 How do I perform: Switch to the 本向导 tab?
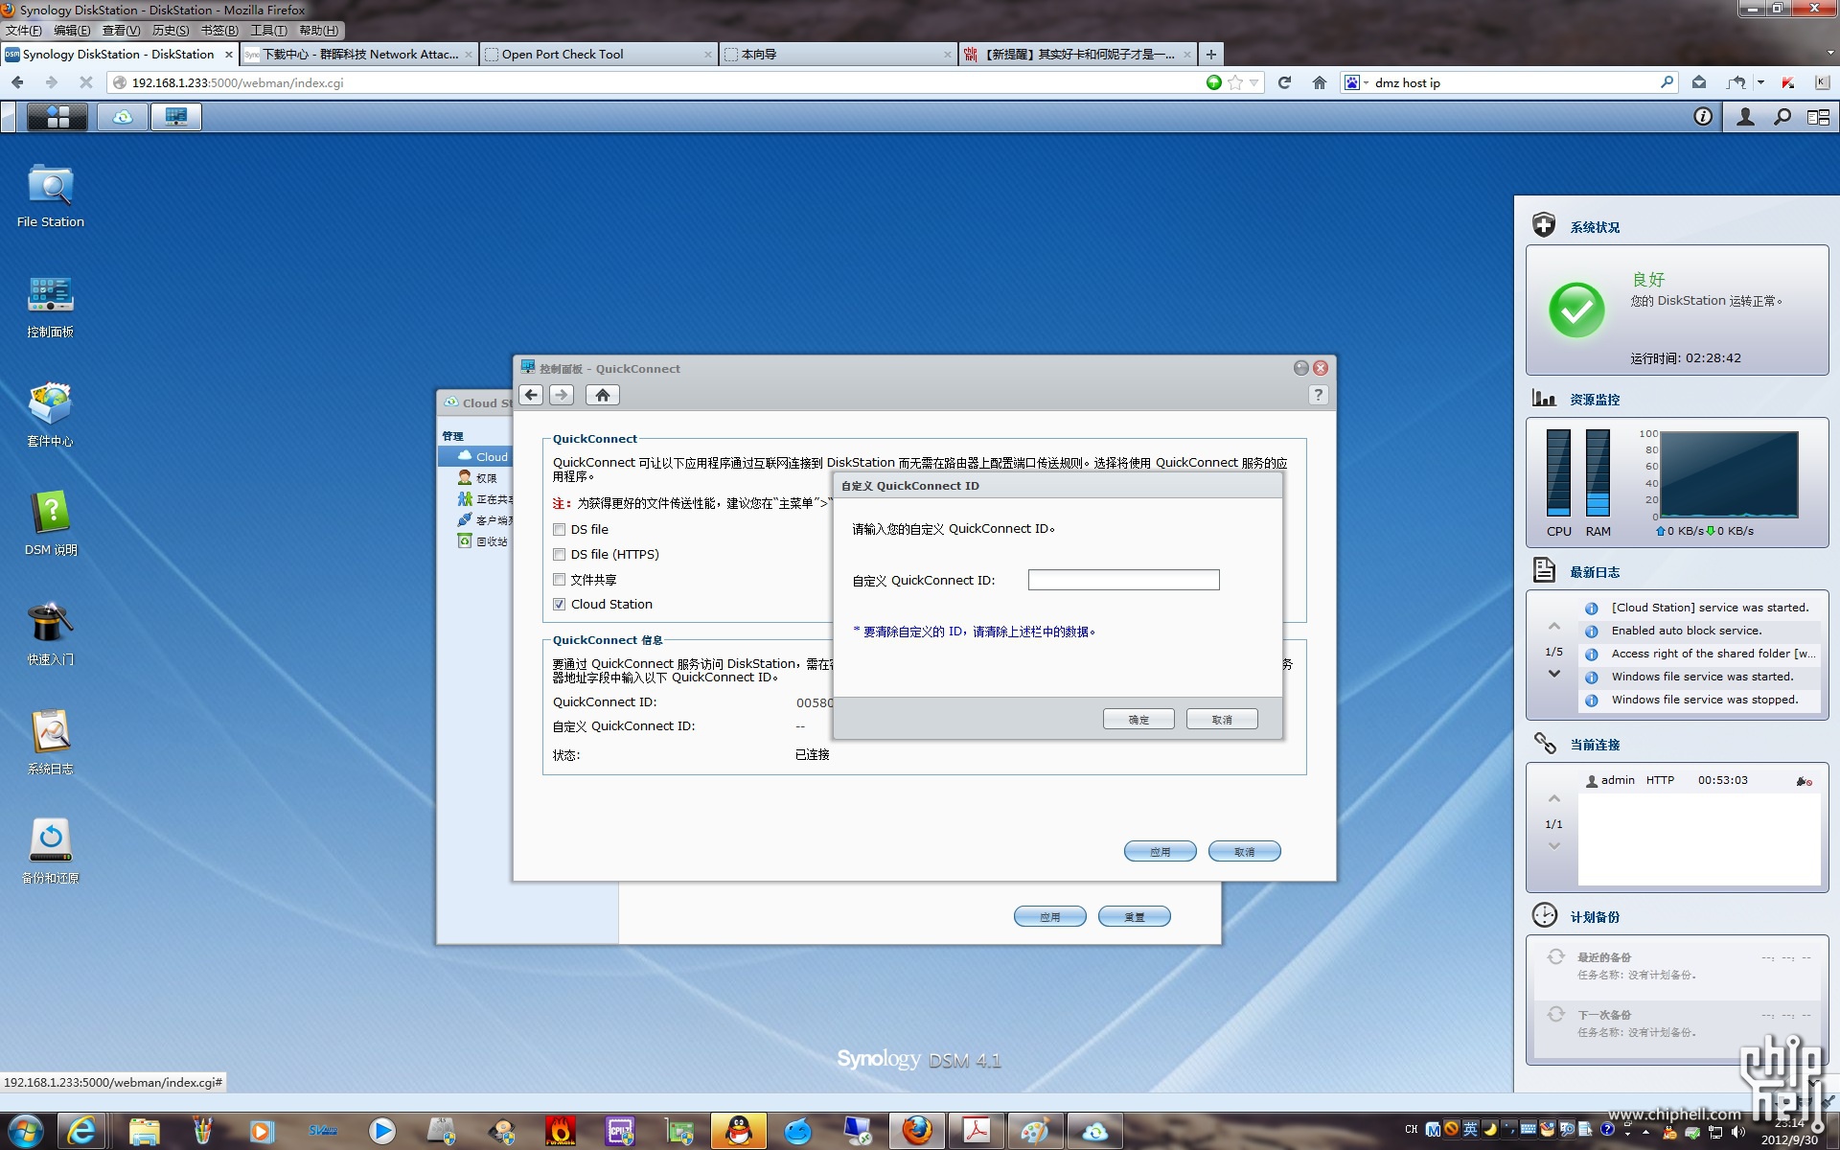coord(838,55)
